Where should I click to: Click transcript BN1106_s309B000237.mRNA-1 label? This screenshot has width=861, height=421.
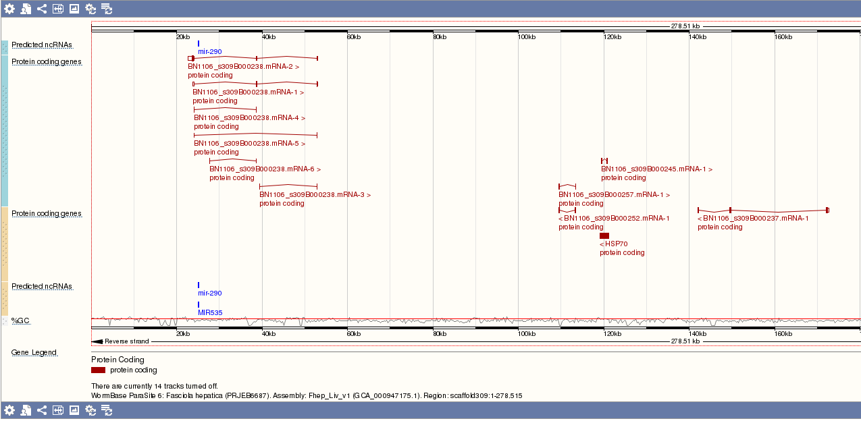755,219
